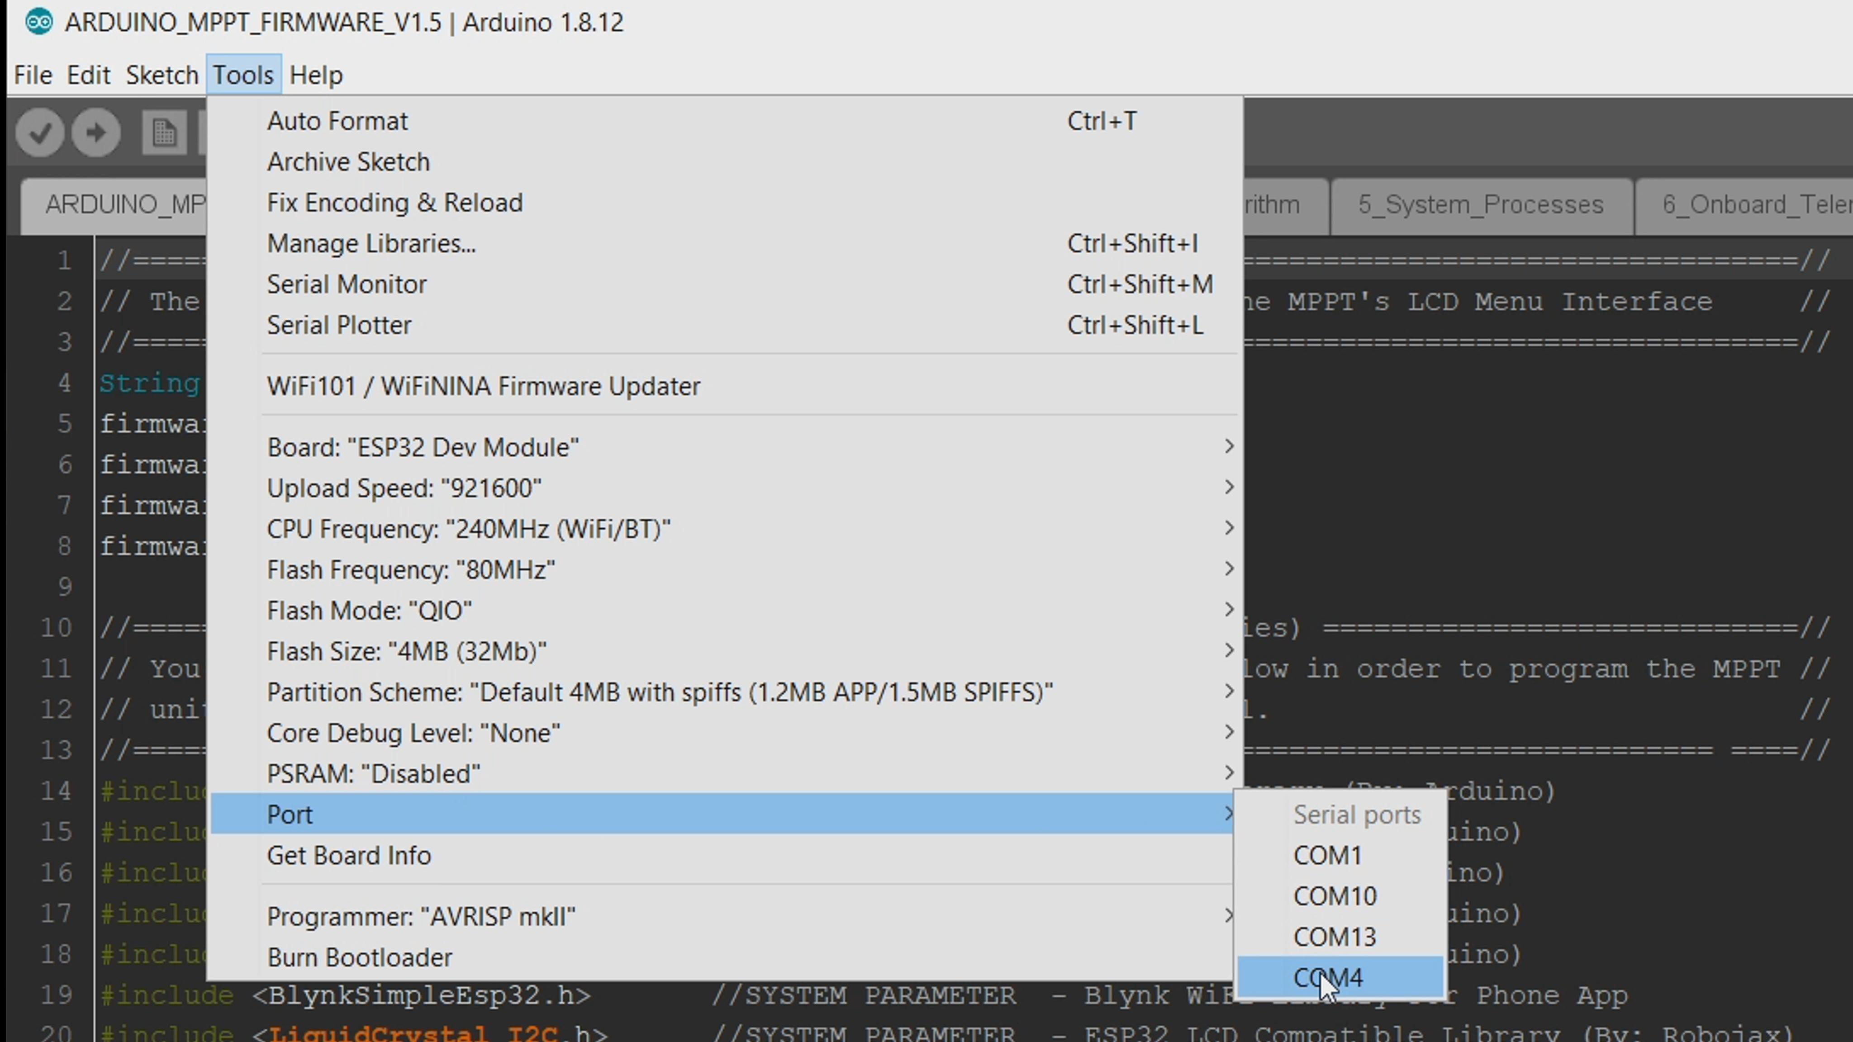Open the Serial Monitor menu entry
This screenshot has width=1853, height=1042.
(347, 284)
